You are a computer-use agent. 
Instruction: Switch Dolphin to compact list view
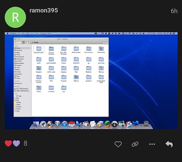tap(26, 42)
